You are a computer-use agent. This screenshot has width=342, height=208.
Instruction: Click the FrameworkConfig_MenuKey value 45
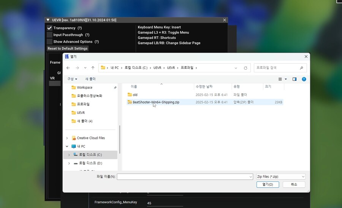tap(149, 203)
